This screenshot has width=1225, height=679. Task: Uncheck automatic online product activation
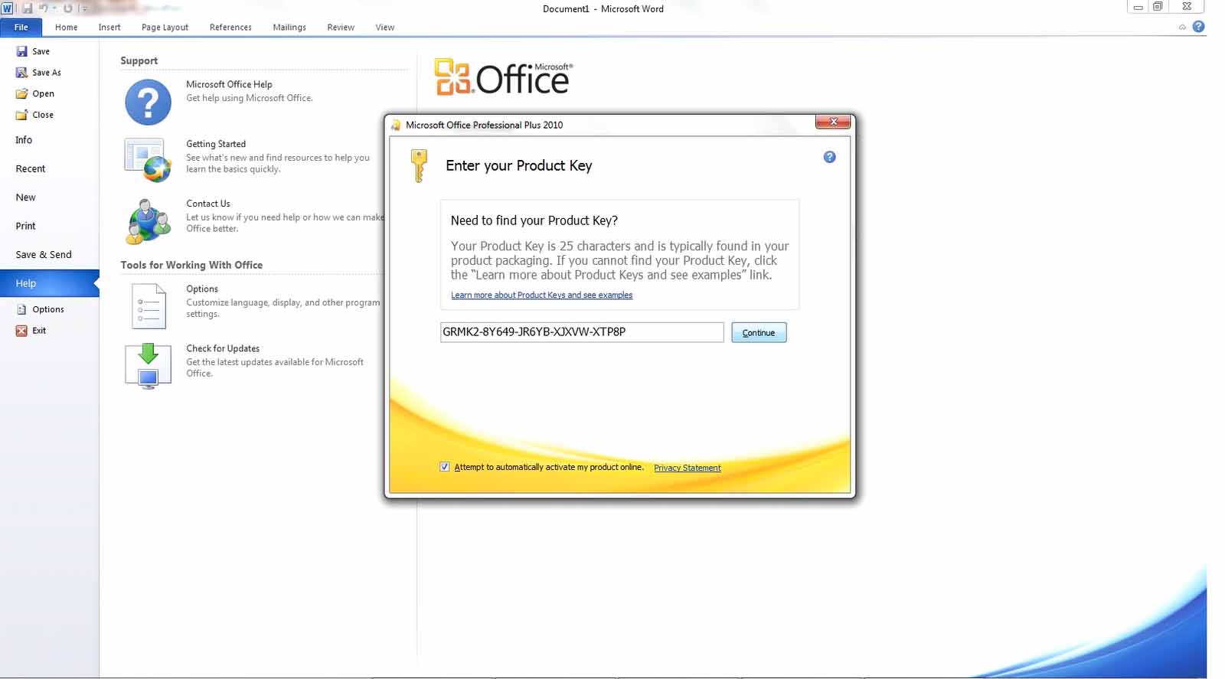pos(444,466)
